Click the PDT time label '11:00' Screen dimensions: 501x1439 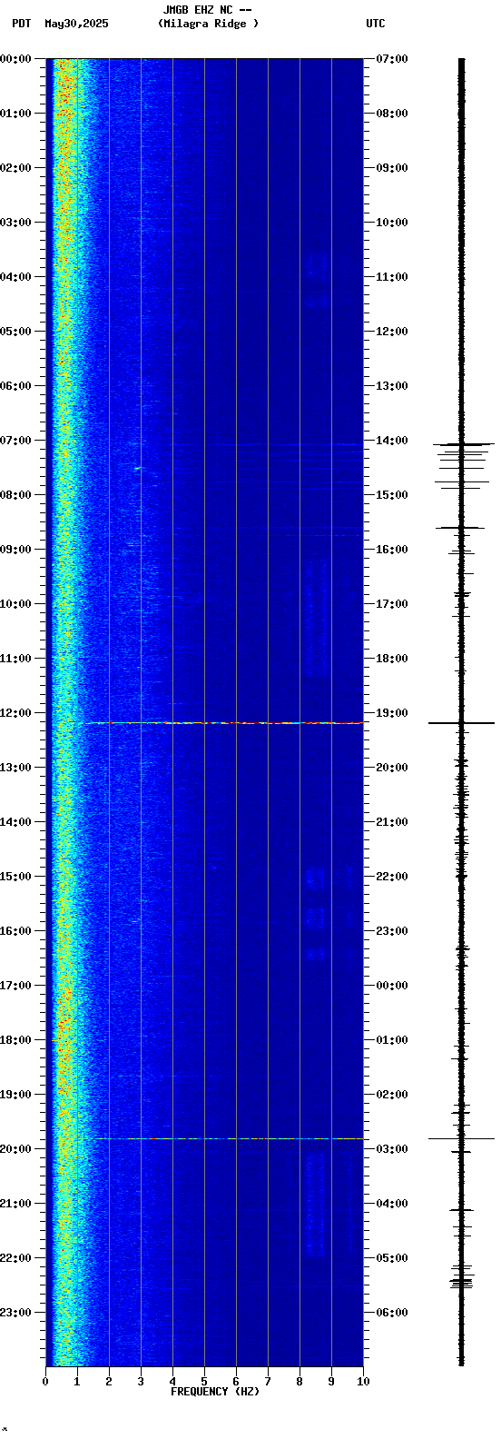click(15, 659)
